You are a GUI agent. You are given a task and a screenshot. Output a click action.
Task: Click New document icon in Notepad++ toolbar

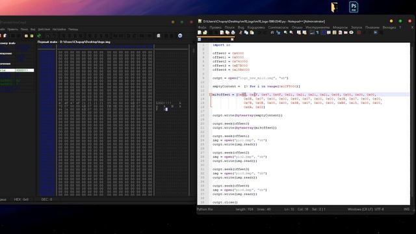click(200, 32)
